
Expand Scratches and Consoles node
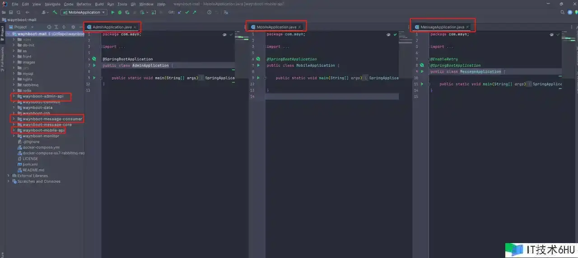click(x=8, y=181)
